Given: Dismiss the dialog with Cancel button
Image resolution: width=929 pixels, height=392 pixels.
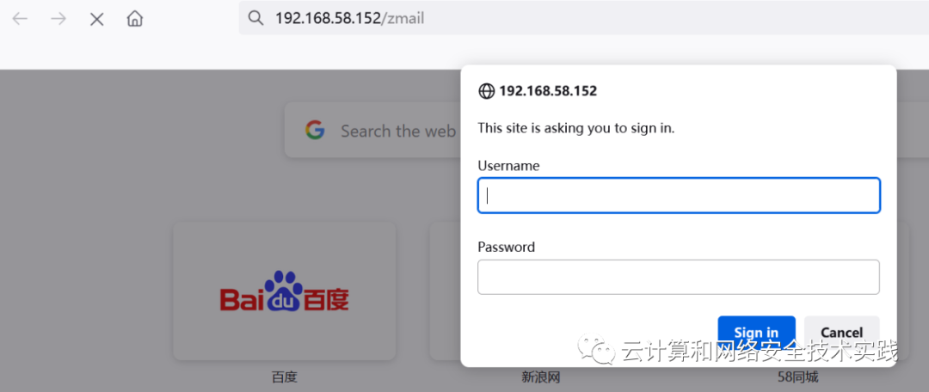Looking at the screenshot, I should coord(841,332).
